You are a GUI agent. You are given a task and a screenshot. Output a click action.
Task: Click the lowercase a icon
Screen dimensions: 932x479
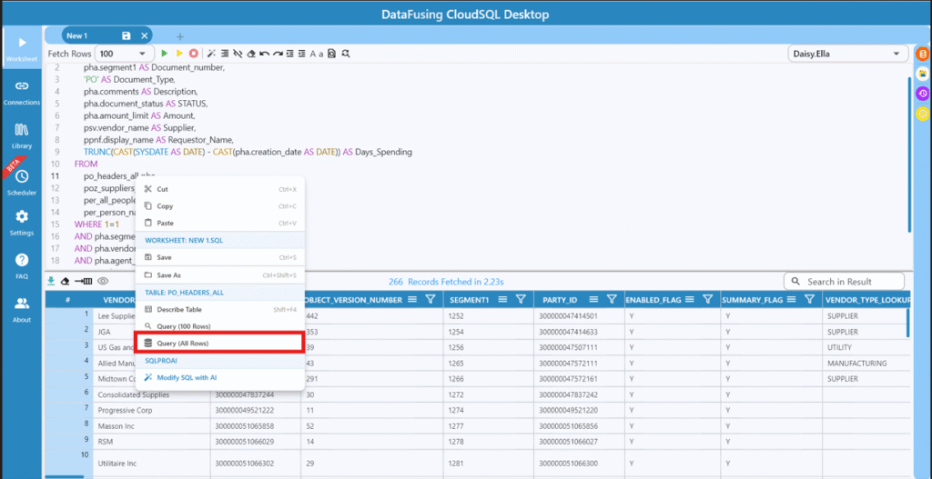coord(321,54)
